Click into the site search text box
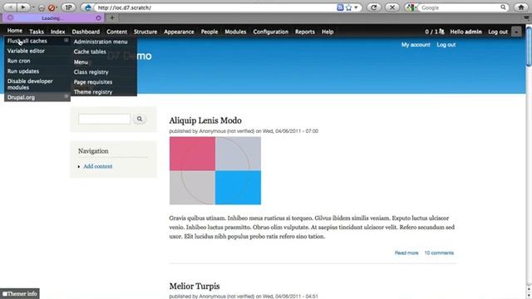The image size is (532, 299). click(x=104, y=119)
